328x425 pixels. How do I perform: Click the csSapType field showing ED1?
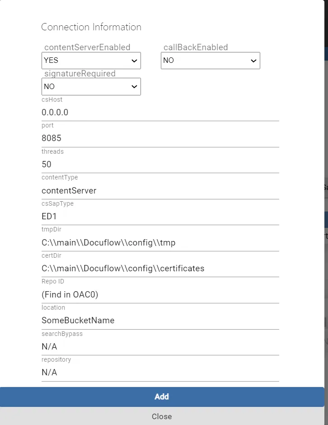click(x=160, y=216)
